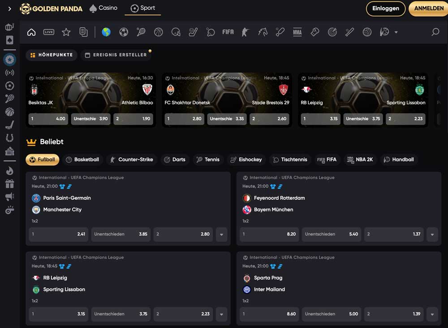Expand more markets for Sparta Prag match
The image size is (448, 328).
pos(432,314)
